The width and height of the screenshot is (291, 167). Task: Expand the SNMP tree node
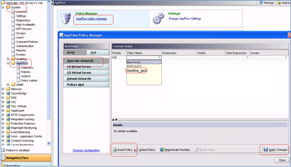[x=8, y=85]
